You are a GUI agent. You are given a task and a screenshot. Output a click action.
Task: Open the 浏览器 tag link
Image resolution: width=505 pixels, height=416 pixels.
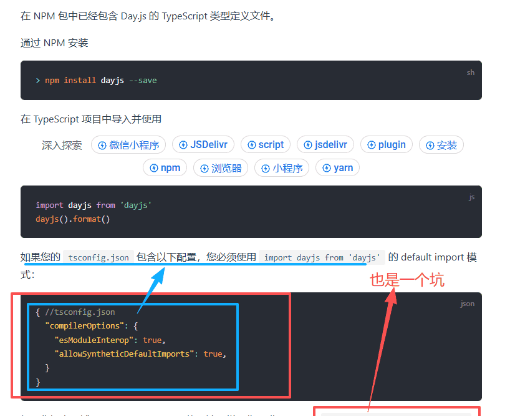(x=220, y=167)
